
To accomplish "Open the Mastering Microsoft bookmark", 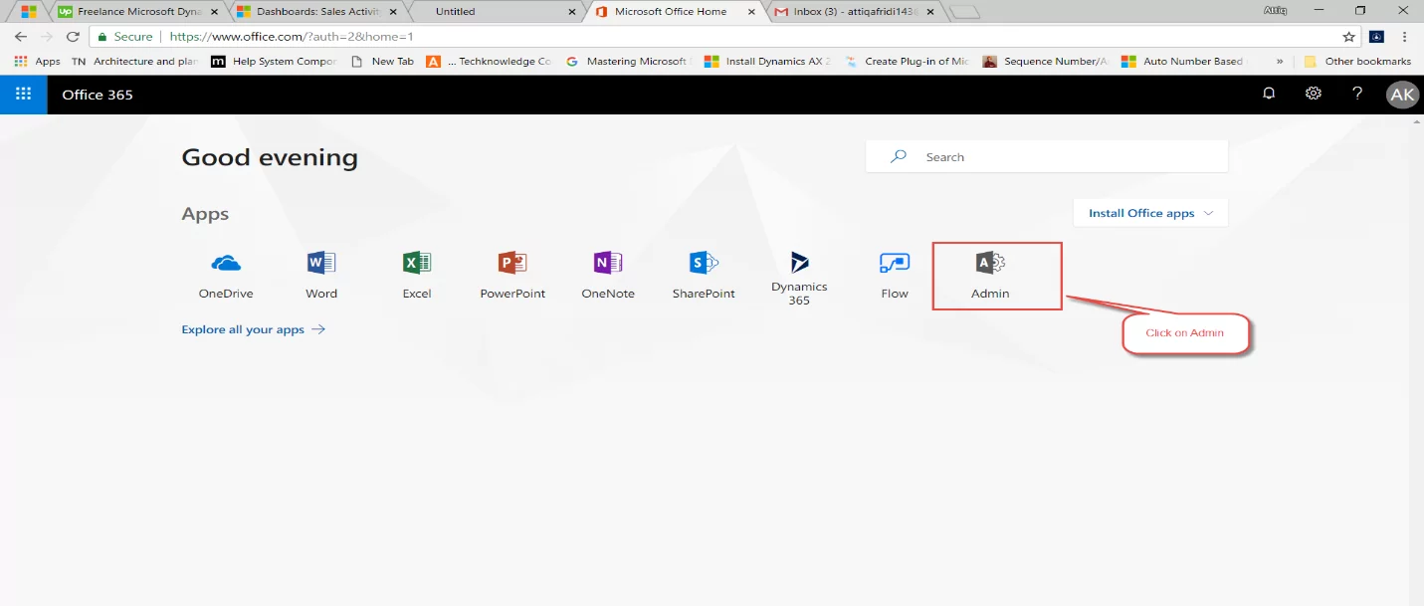I will point(628,62).
